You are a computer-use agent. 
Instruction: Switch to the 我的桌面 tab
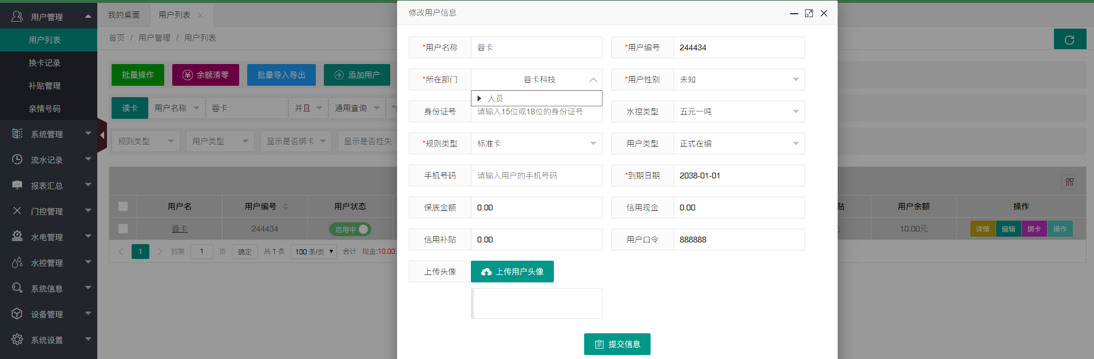124,15
